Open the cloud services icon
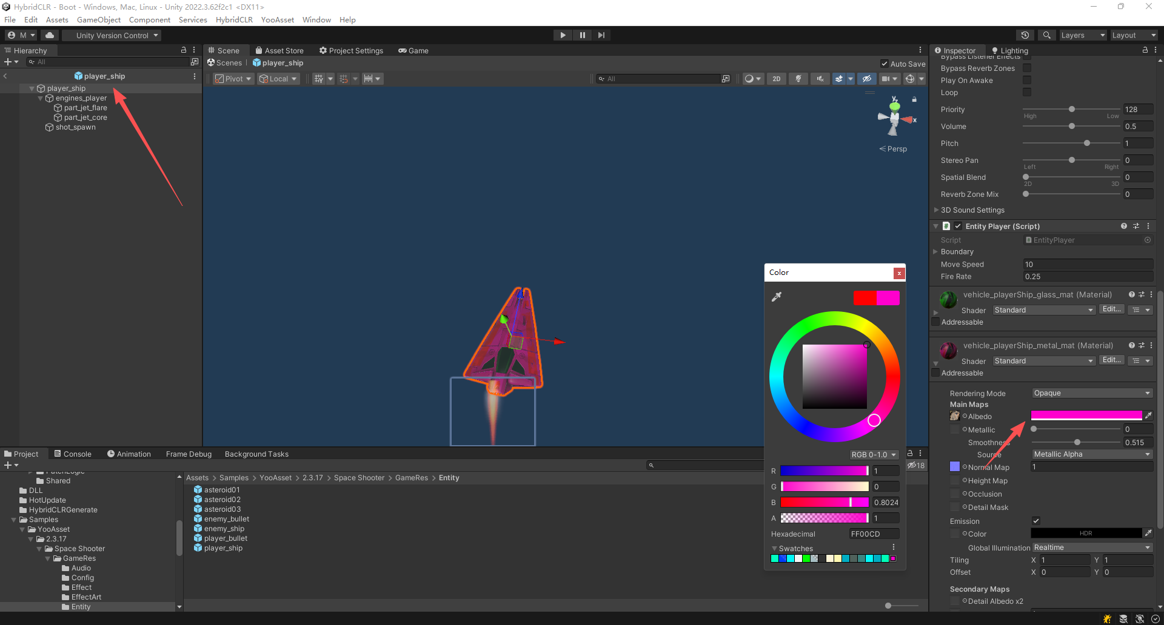Image resolution: width=1164 pixels, height=625 pixels. point(50,35)
